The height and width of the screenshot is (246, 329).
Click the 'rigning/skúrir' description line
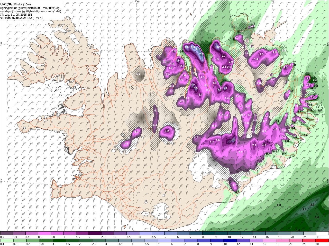tap(30, 8)
